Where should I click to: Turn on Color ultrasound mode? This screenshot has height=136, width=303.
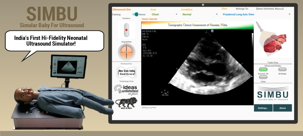263,77
